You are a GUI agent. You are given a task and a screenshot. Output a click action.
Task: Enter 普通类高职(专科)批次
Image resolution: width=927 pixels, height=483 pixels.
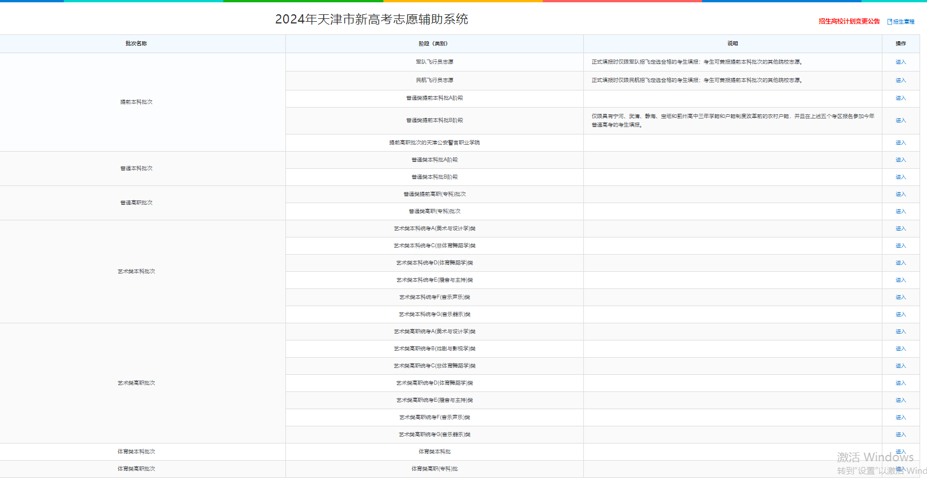900,211
